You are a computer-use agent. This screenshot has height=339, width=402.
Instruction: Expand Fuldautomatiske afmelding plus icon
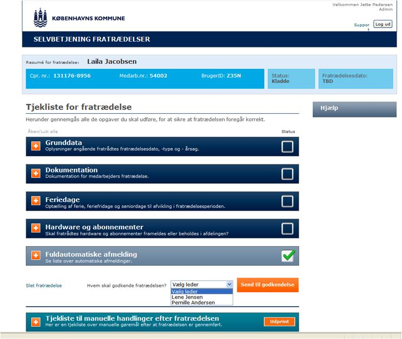coord(36,255)
